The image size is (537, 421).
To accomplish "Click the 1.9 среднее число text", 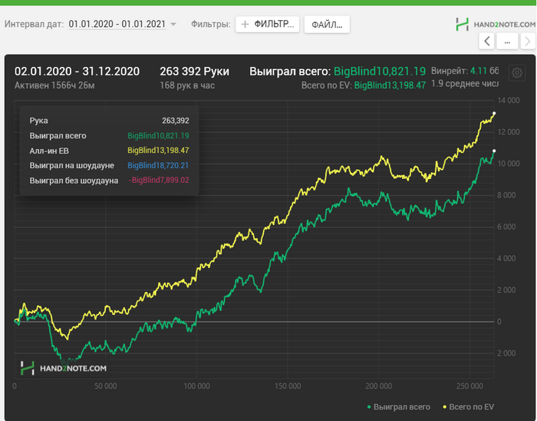I will tap(465, 84).
